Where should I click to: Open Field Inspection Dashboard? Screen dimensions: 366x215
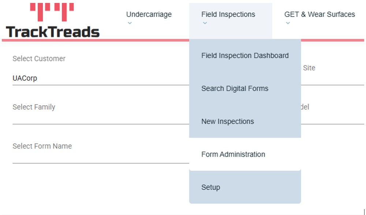coord(245,56)
